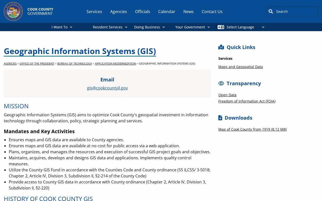This screenshot has width=322, height=201.
Task: Click the Cook County Government title text
Action: pyautogui.click(x=40, y=11)
